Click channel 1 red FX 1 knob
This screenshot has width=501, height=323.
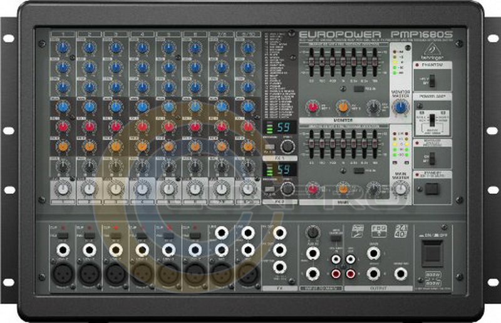pos(63,127)
